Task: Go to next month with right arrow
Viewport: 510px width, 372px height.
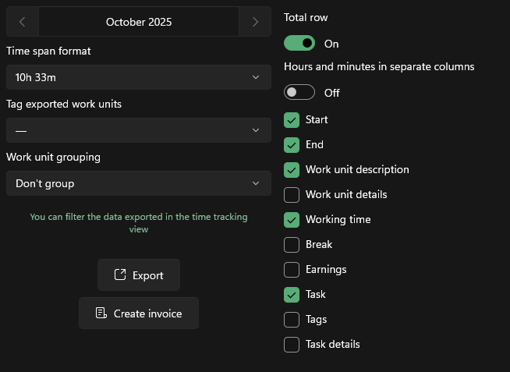Action: coord(255,22)
